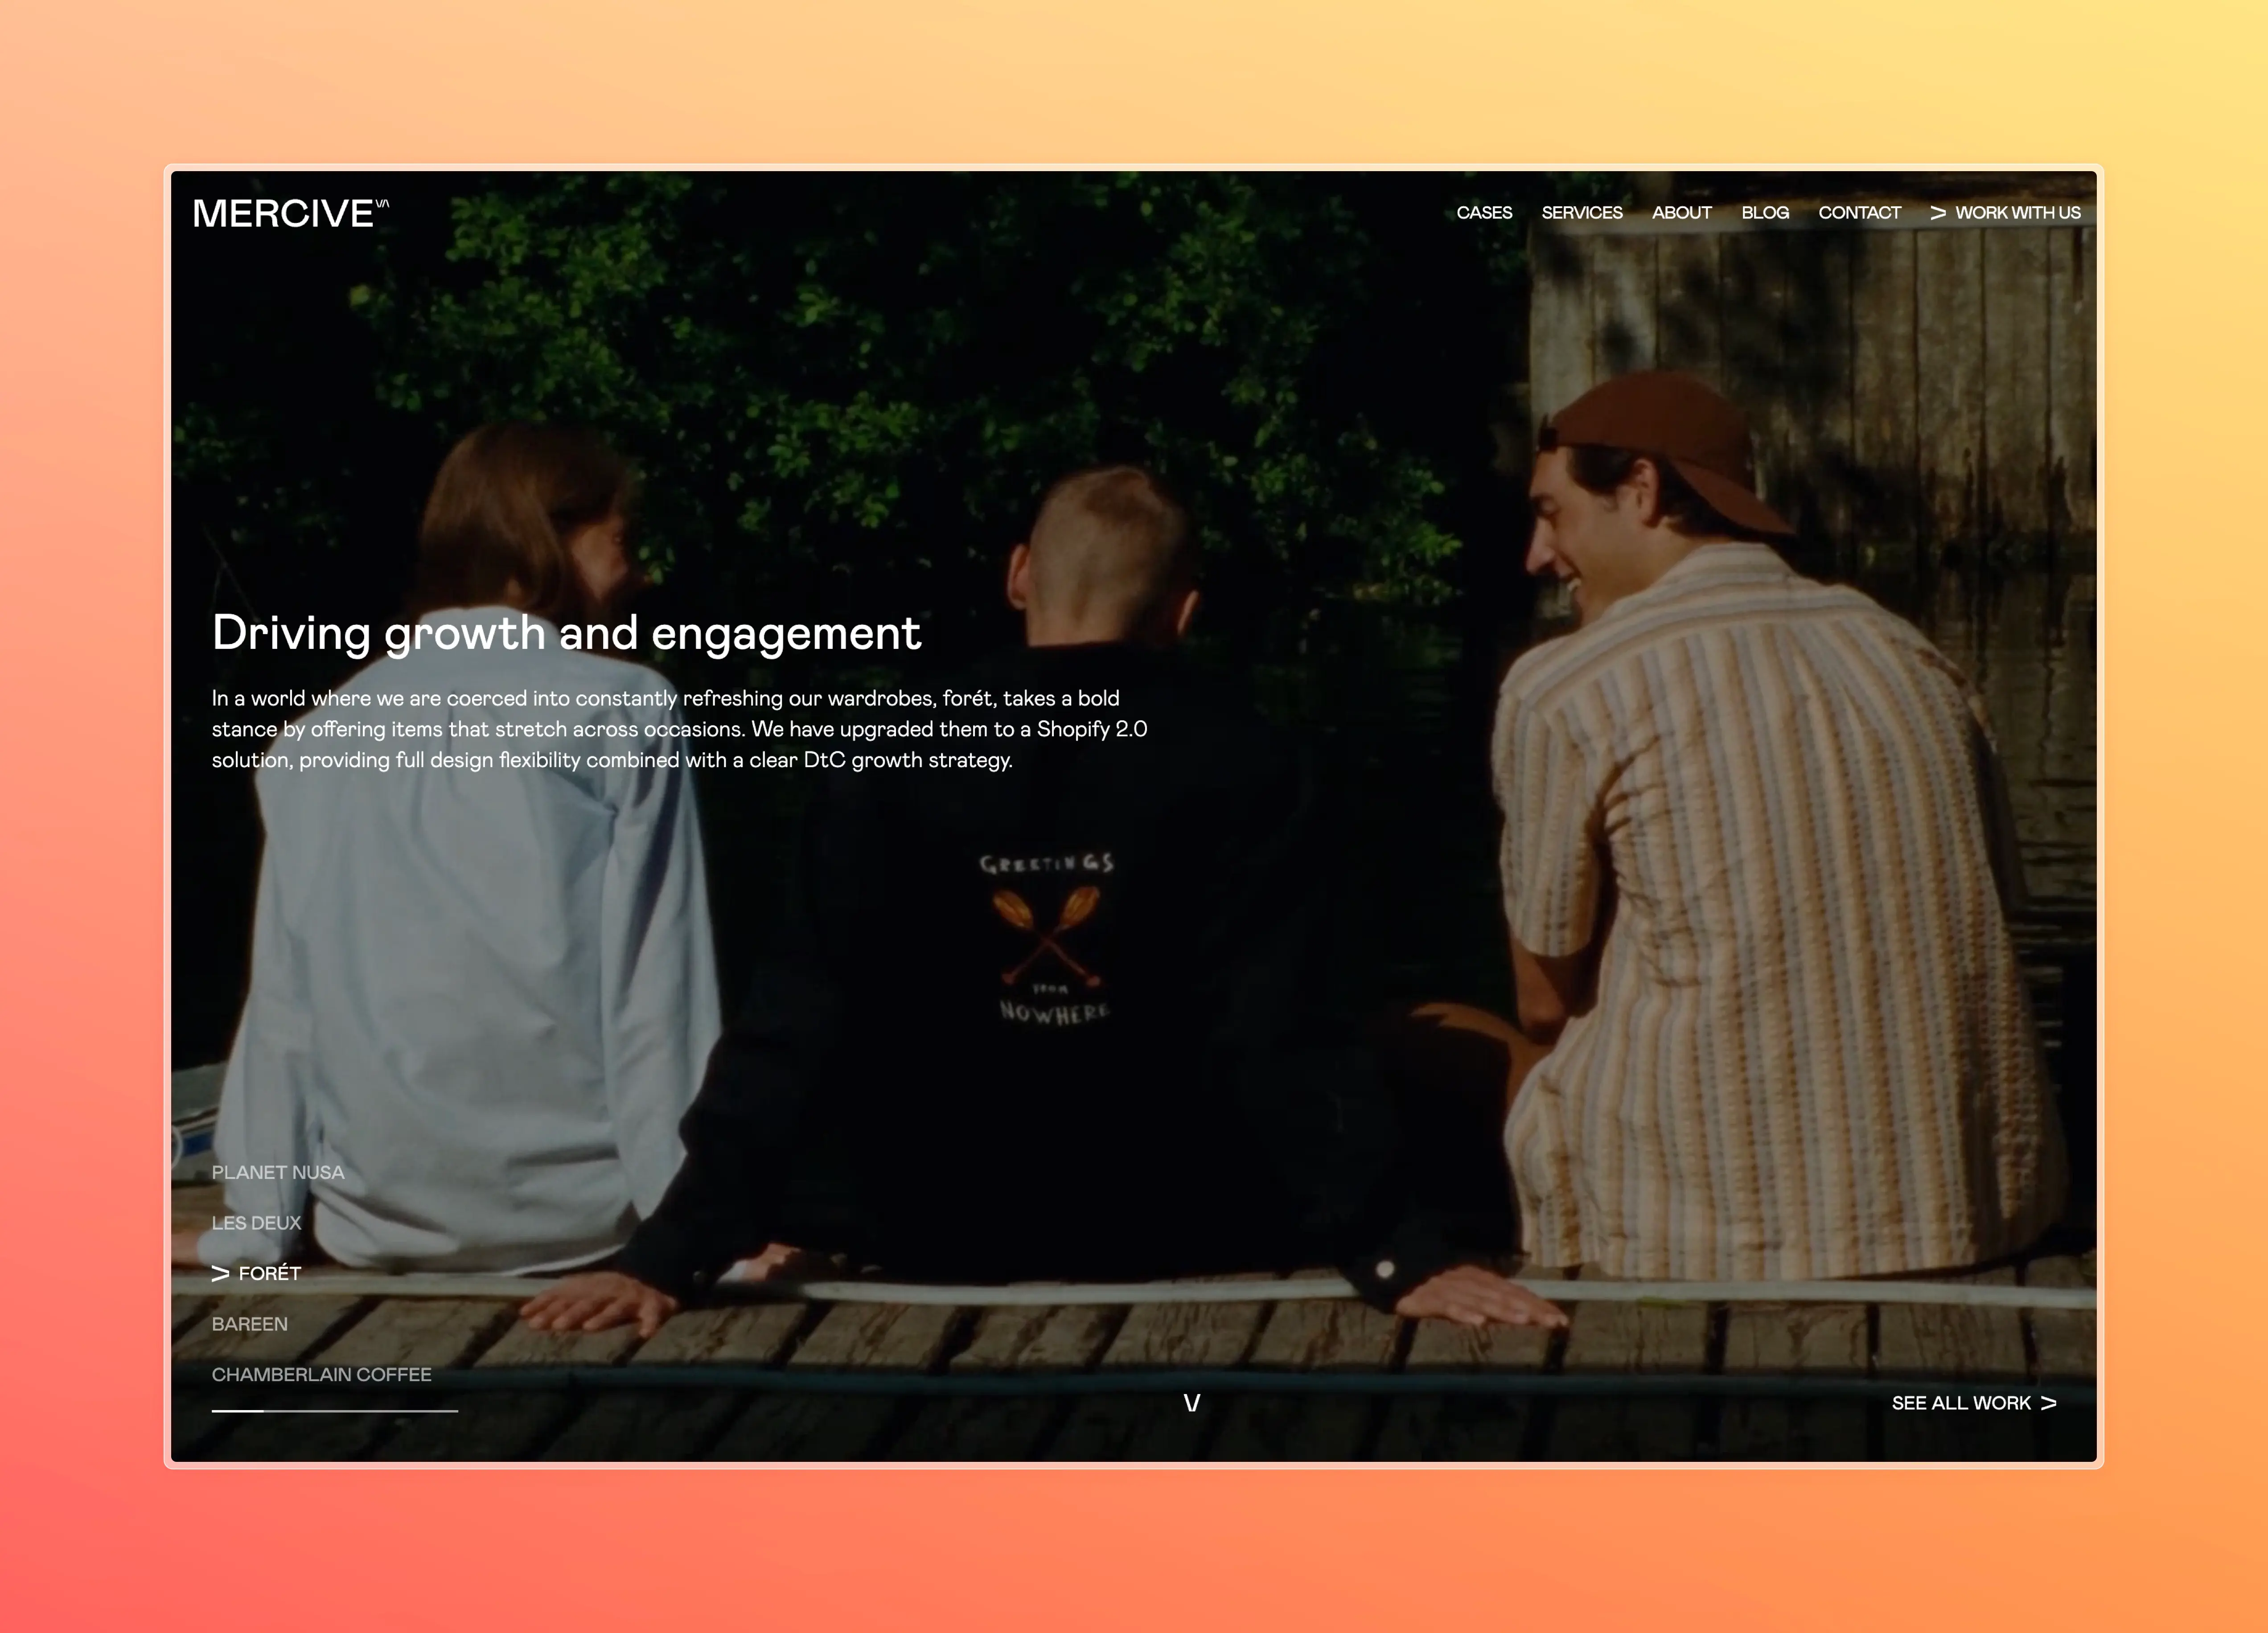Screen dimensions: 2268x1633
Task: Select the Chamberlain Coffee case
Action: click(322, 1375)
